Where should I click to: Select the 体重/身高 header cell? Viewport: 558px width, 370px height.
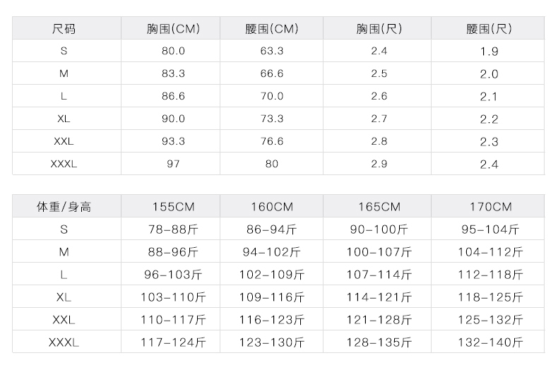click(x=64, y=206)
